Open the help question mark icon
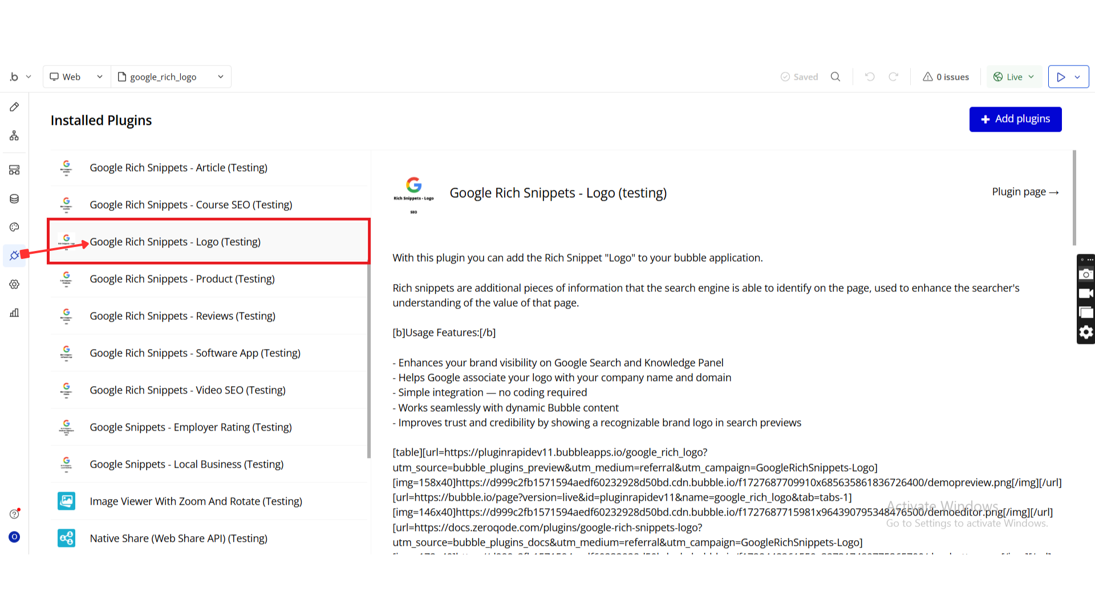The width and height of the screenshot is (1095, 616). coord(14,514)
